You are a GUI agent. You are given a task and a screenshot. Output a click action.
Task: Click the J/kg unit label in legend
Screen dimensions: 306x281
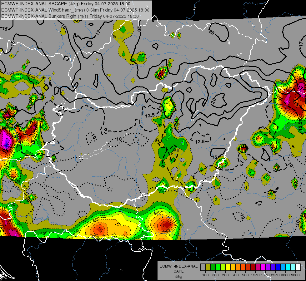tap(178, 276)
